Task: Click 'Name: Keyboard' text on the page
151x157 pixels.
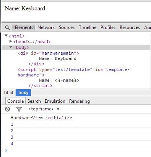Action: click(25, 8)
